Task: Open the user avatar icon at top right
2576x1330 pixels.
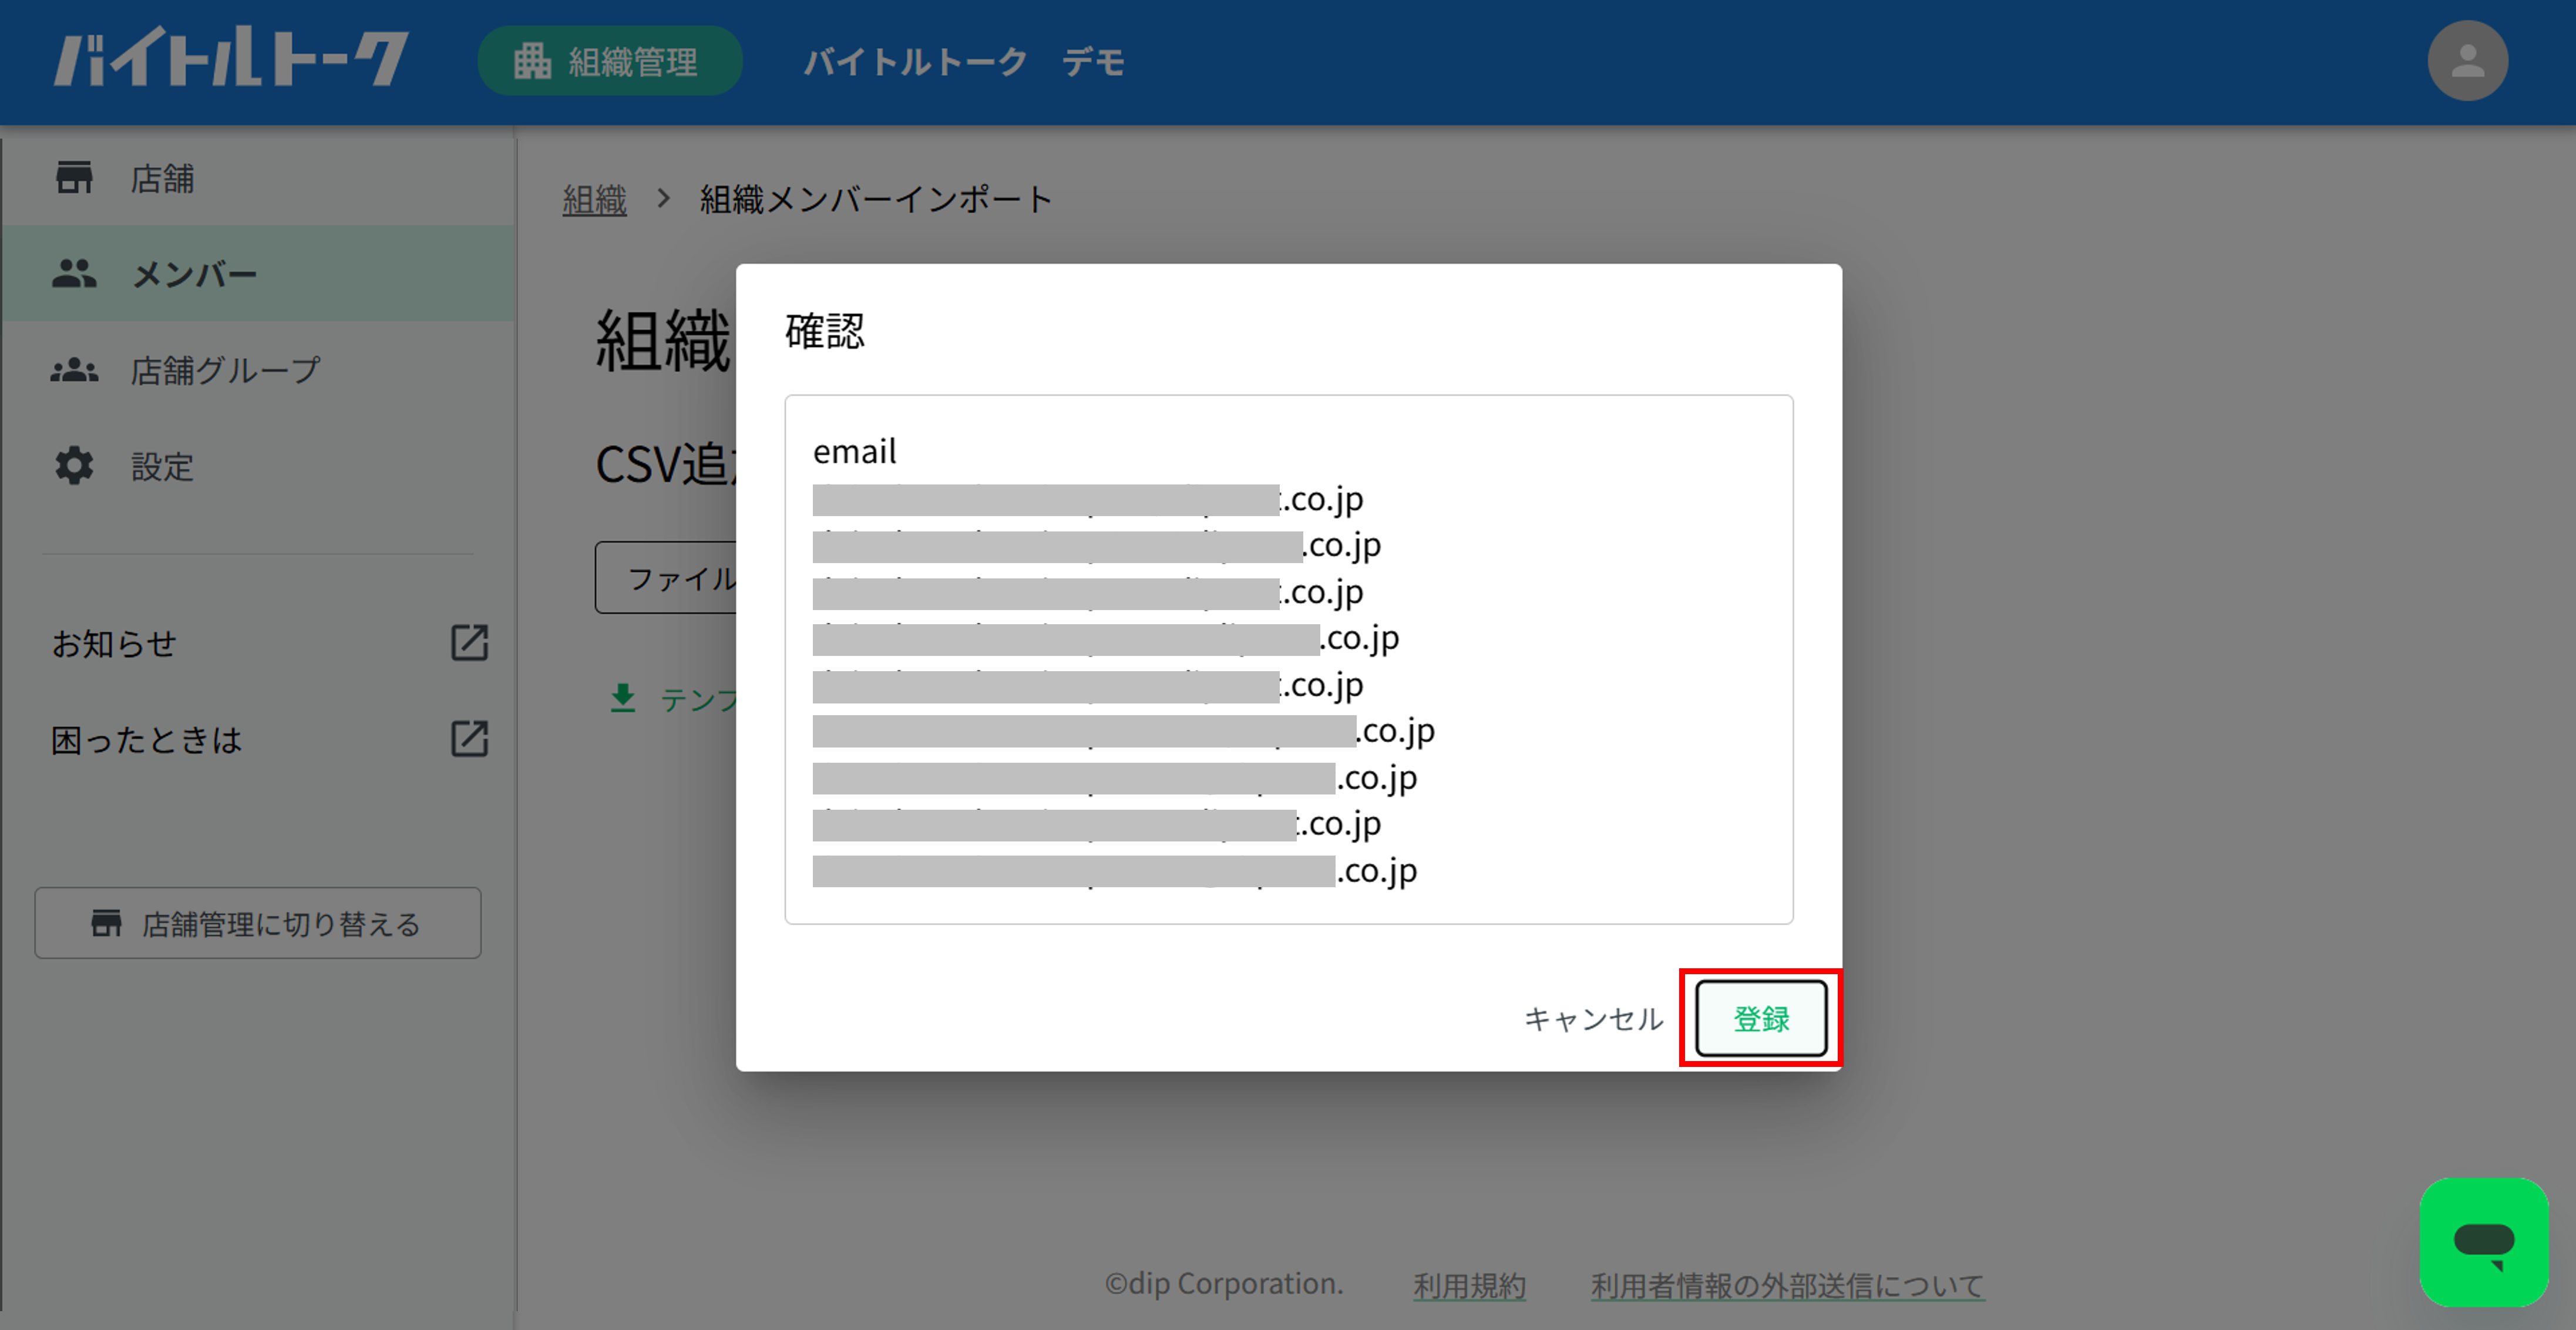Action: tap(2467, 61)
